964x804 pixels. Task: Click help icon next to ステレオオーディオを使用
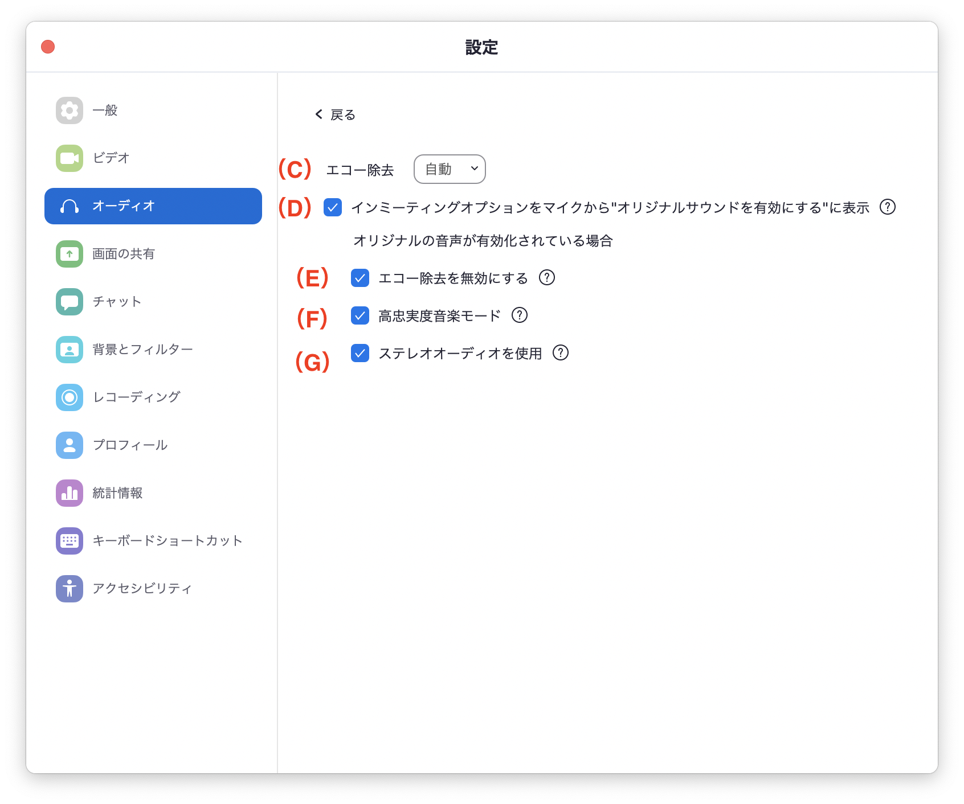pyautogui.click(x=561, y=352)
